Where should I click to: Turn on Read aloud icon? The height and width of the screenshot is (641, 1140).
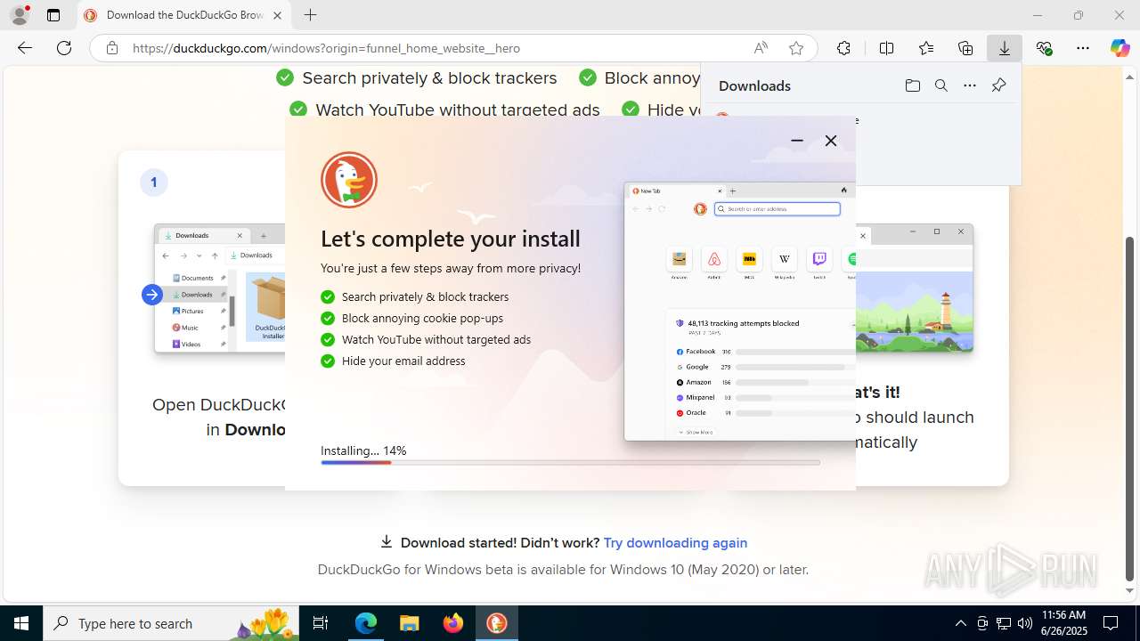click(x=761, y=48)
